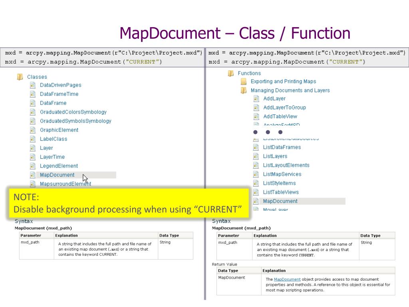This screenshot has height=307, width=409.
Task: Click the page icon beside ListLayers
Action: [x=256, y=156]
